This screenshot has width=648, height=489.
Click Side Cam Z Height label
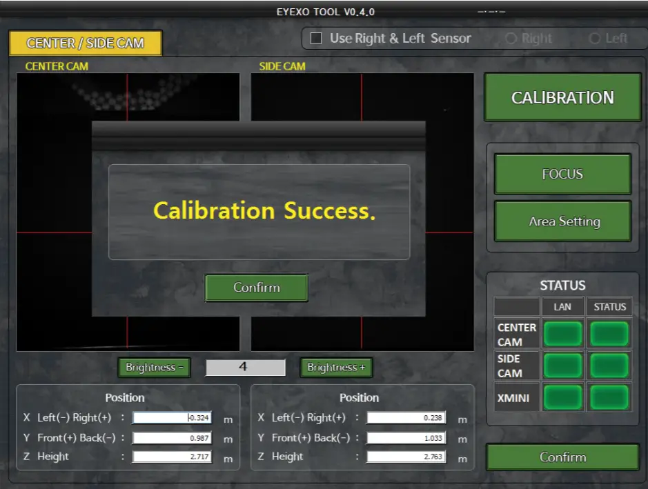pos(287,457)
